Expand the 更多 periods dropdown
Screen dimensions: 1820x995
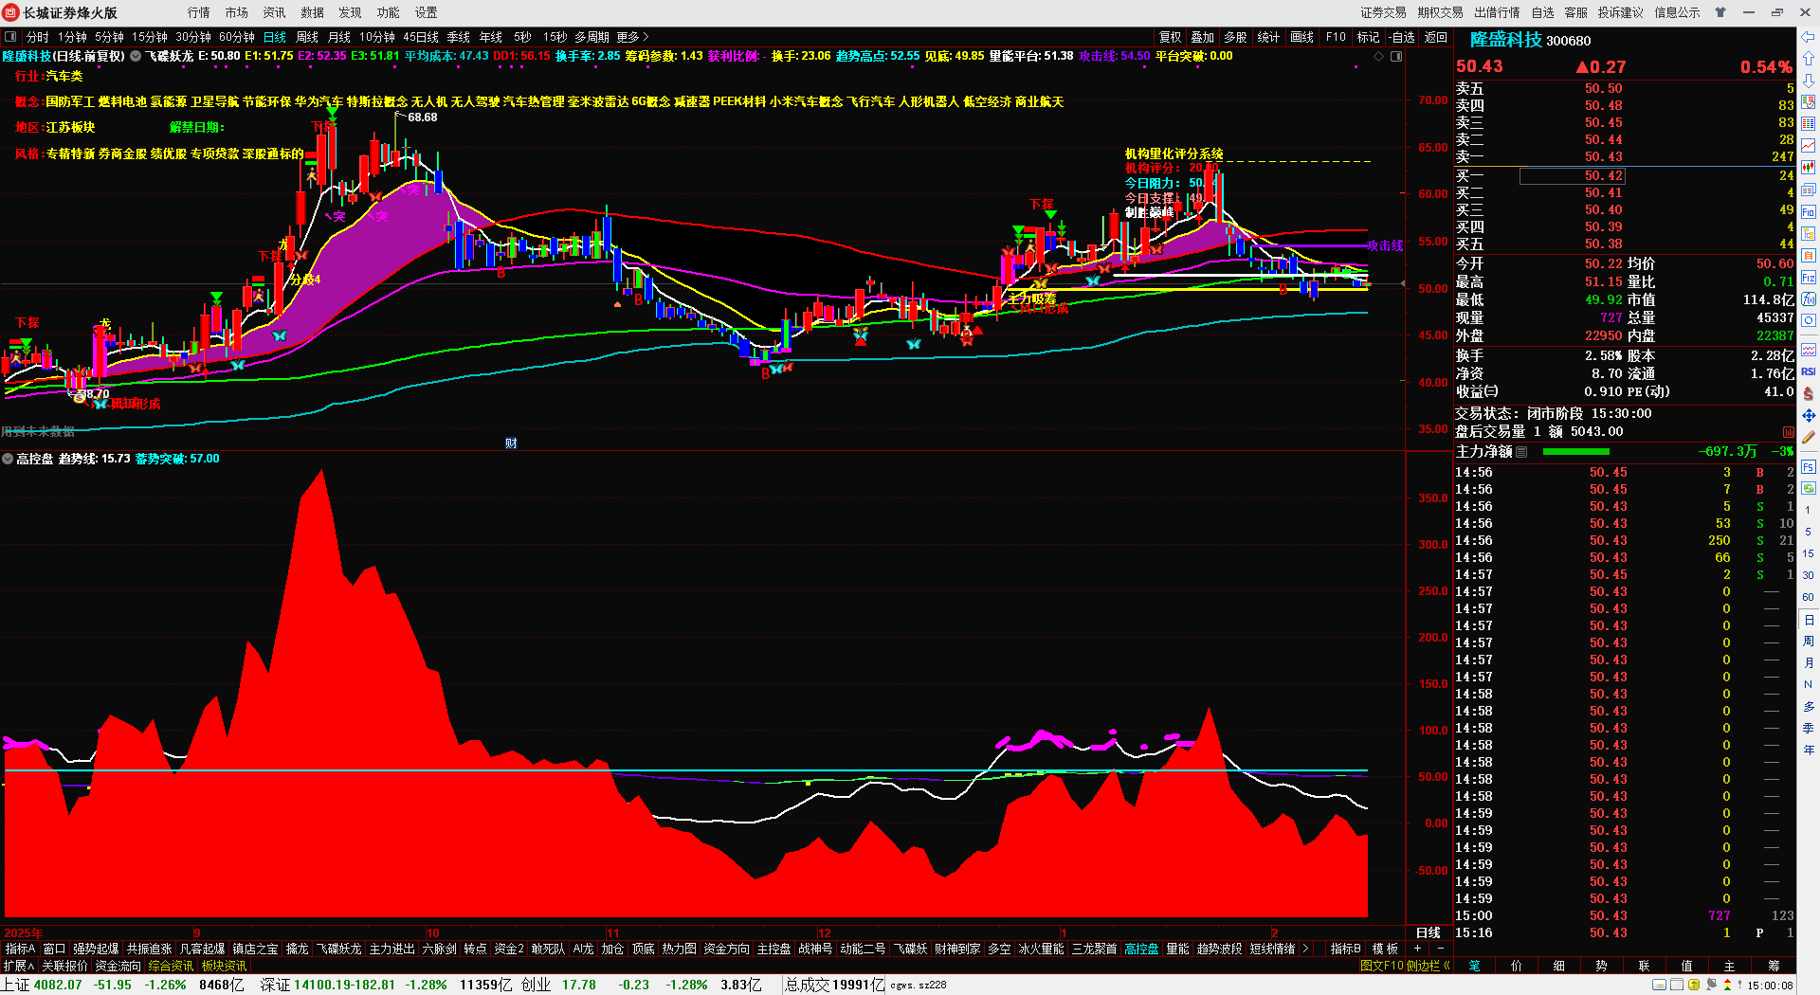point(632,37)
